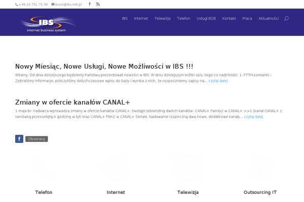Open the 'Nowy Miesiąc, Nowe Usługi' article title
The image size is (304, 202).
click(104, 66)
